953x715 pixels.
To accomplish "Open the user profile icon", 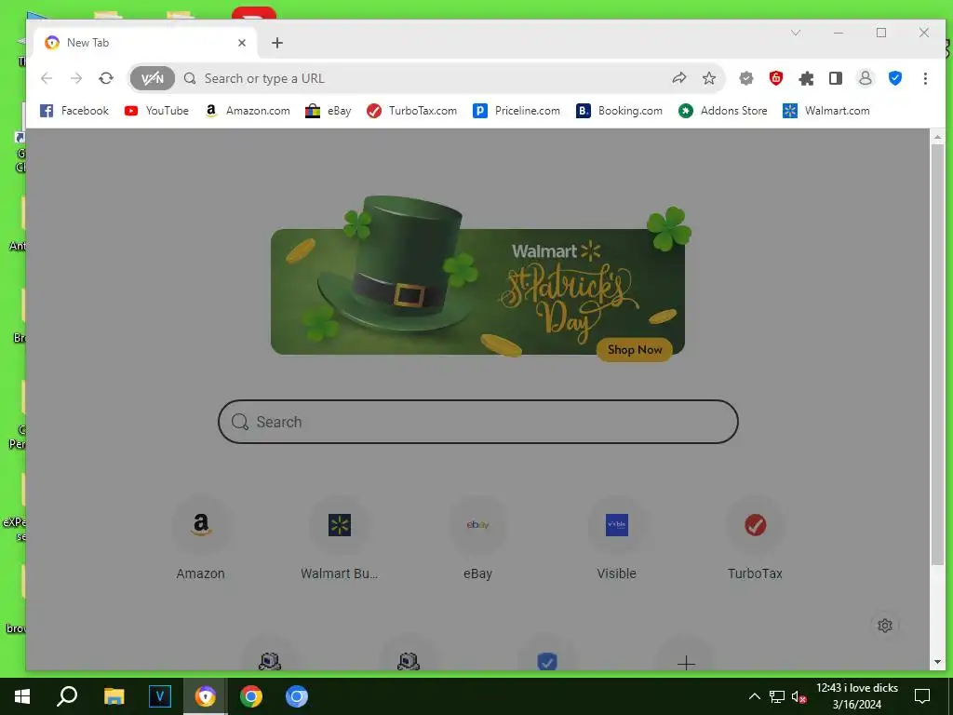I will tap(866, 78).
